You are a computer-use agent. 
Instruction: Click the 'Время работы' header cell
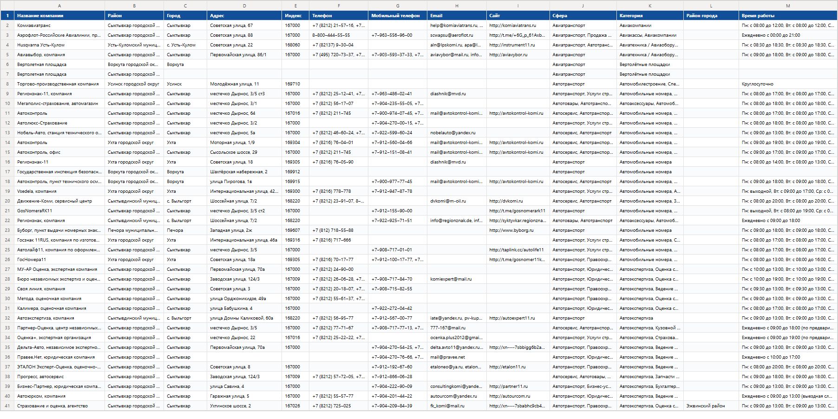(x=788, y=16)
